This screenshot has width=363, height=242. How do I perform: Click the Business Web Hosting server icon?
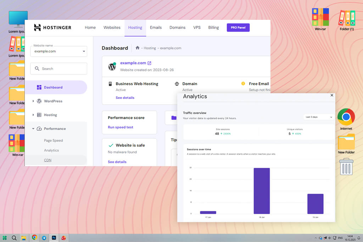(x=110, y=84)
